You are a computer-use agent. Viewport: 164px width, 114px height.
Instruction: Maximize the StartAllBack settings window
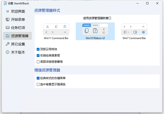(x=147, y=4)
